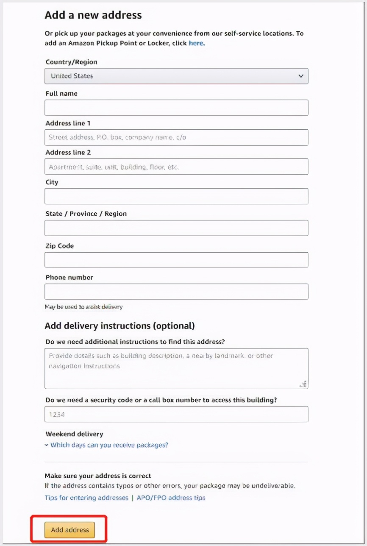Expand 'Which days can you receive packages?'
Screen dimensions: 367x546
[x=109, y=445]
